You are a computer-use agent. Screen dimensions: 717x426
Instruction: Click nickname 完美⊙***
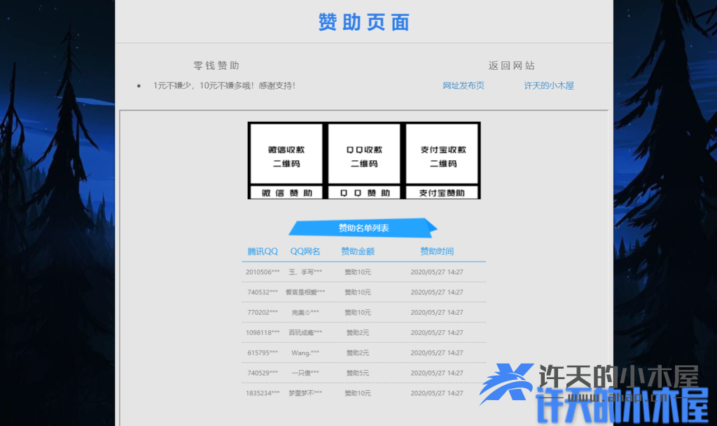(305, 313)
